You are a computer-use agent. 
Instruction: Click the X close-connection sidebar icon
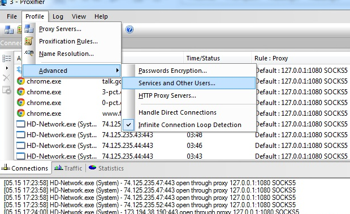[6, 78]
